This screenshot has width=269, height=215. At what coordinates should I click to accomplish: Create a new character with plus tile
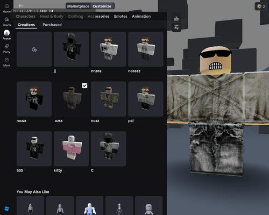34,49
